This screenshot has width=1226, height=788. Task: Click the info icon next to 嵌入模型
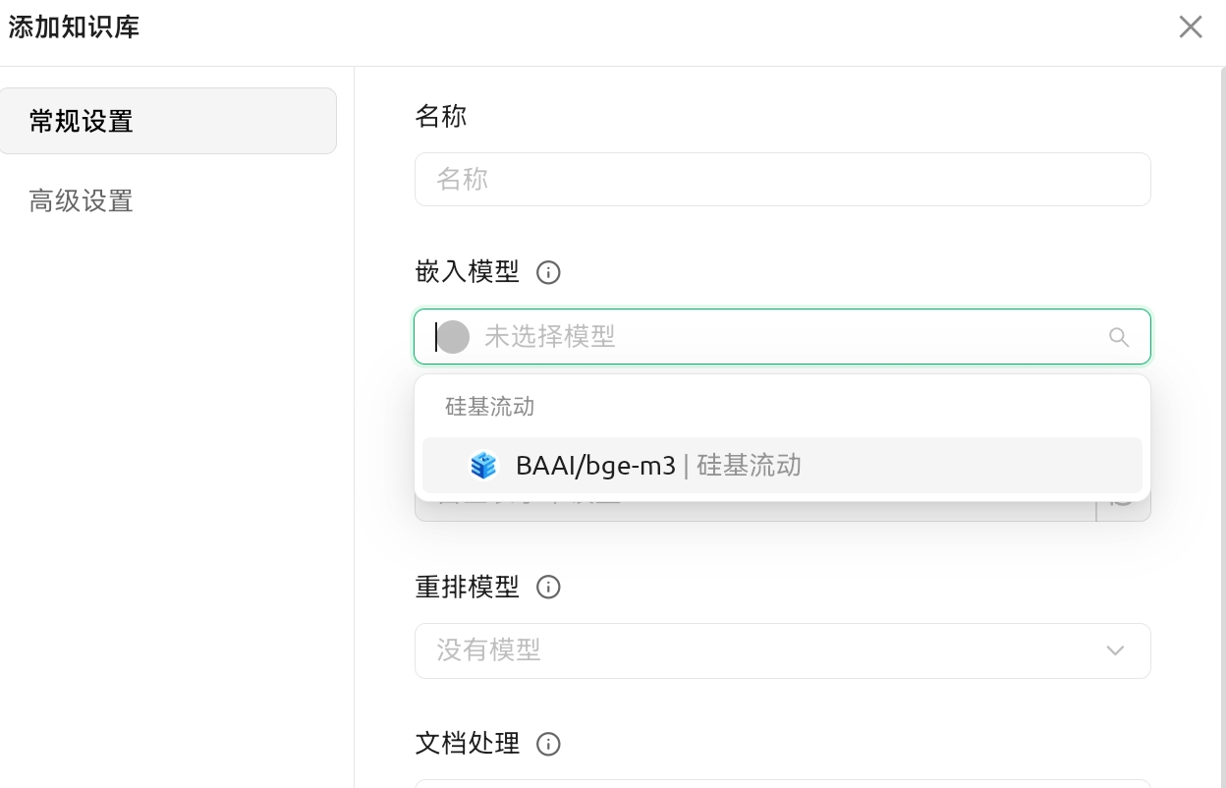click(x=548, y=272)
